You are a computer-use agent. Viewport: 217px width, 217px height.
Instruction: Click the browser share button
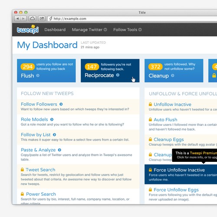[x=42, y=19]
